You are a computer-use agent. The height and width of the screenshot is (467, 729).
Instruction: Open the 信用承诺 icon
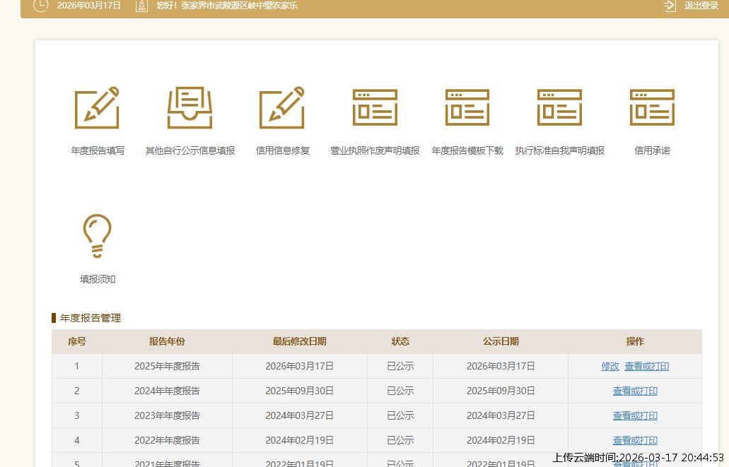coord(652,107)
